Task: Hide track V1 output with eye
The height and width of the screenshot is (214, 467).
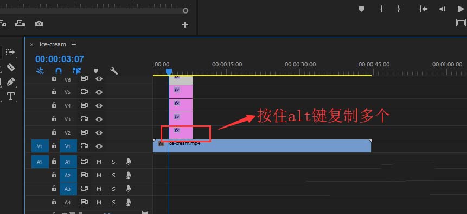Action: tap(99, 146)
